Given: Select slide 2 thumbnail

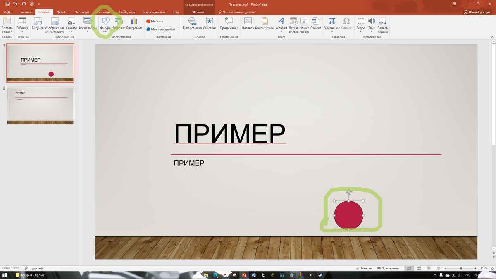Looking at the screenshot, I should click(x=41, y=106).
